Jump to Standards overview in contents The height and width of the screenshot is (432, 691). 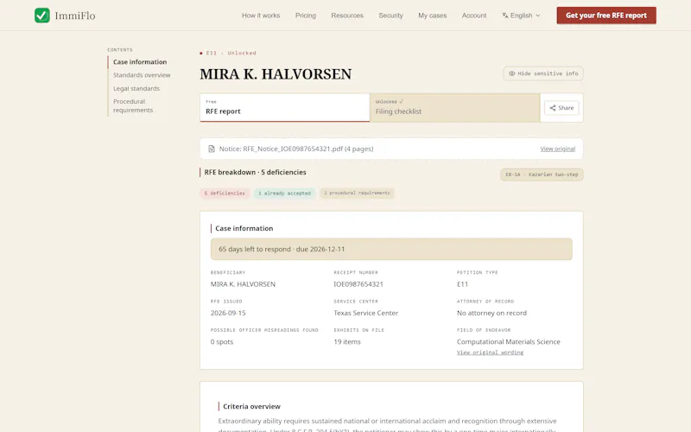[142, 75]
